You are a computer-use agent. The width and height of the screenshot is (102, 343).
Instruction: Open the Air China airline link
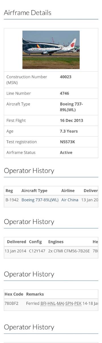70,200
